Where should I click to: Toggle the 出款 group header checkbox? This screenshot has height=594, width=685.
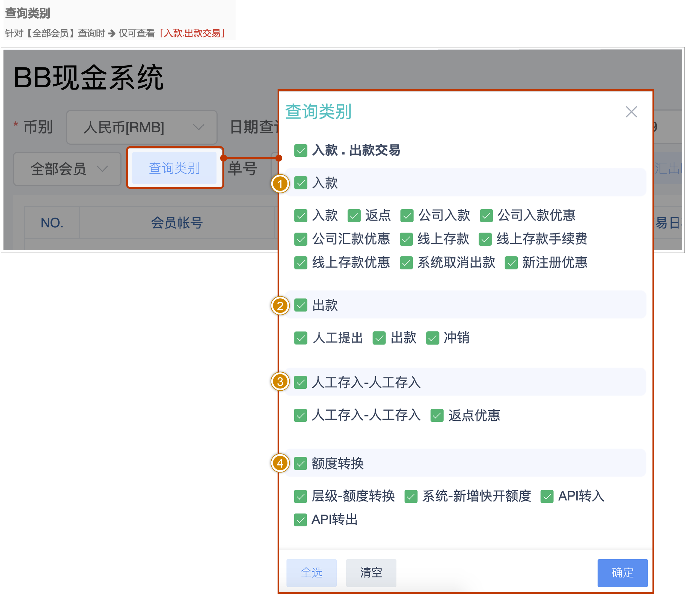point(301,305)
